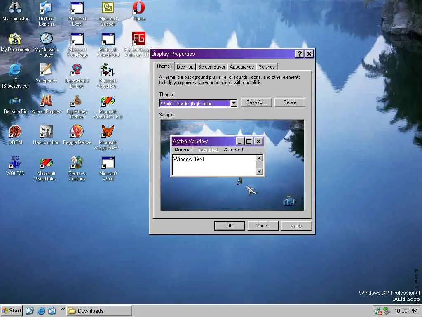Screen dimensions: 422x317
Task: Select the Microsoft FrontPage shortcut
Action: point(77,45)
